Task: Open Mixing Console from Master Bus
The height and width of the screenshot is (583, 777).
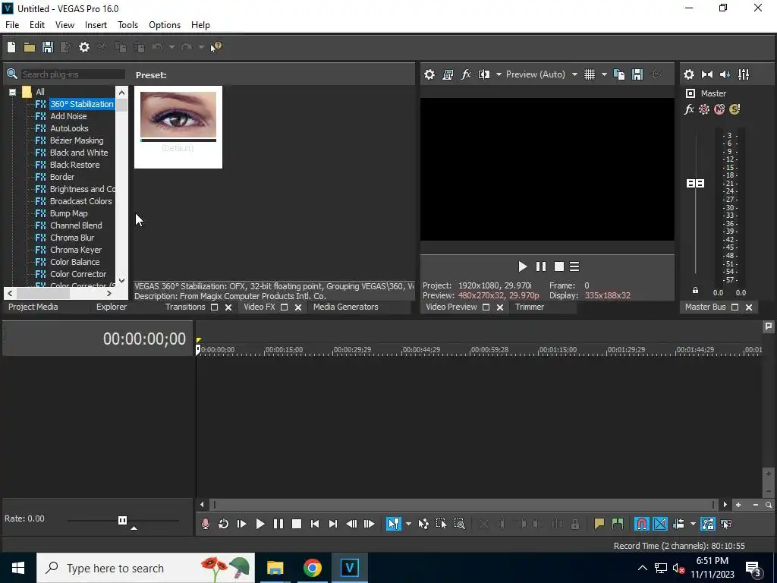Action: point(744,74)
